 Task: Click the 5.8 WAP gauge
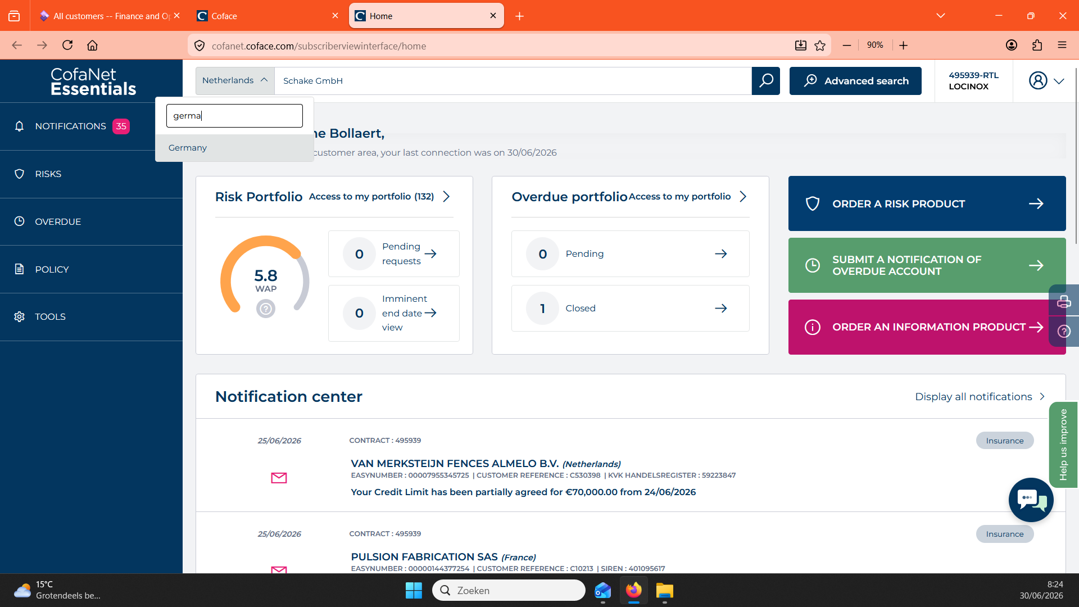click(265, 274)
